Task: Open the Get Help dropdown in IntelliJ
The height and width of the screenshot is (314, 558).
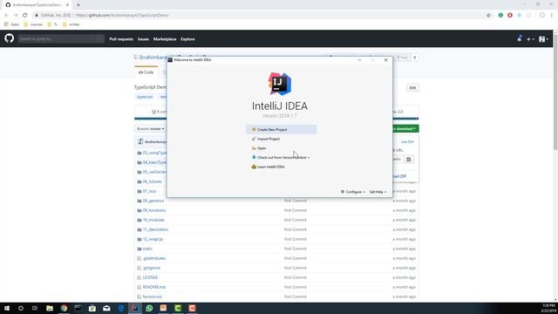Action: [x=378, y=192]
